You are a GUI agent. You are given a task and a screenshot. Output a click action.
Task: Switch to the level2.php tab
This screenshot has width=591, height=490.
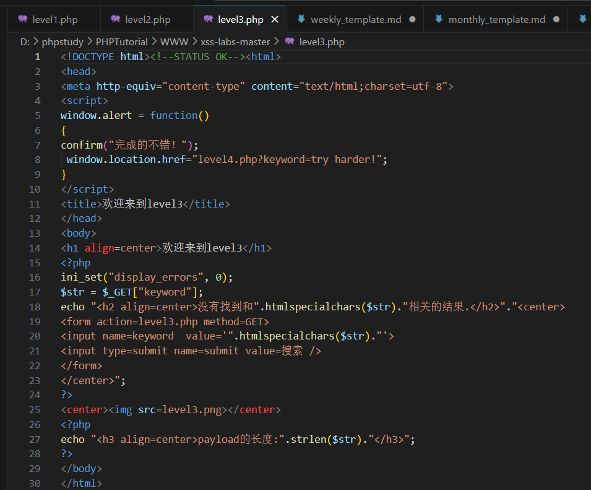pos(147,19)
